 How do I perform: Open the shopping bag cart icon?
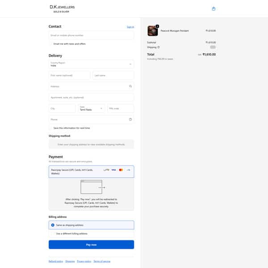214,8
